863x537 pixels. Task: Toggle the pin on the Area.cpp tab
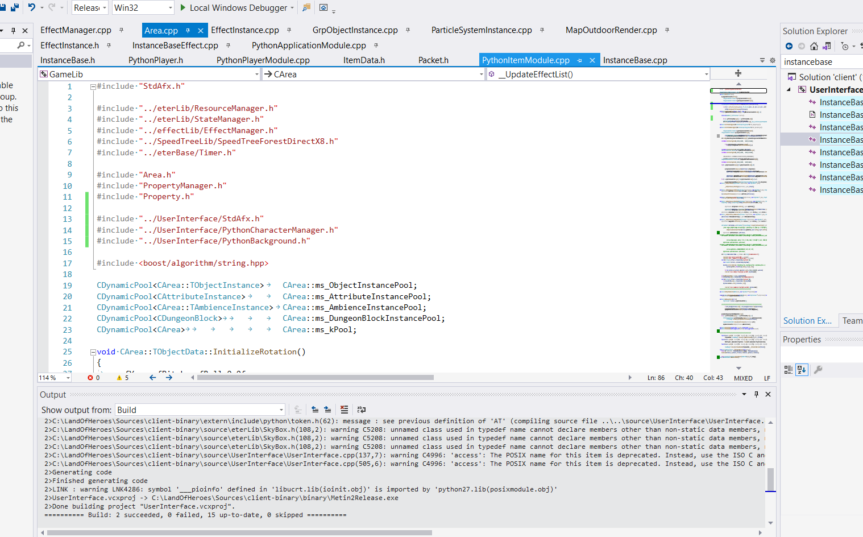click(x=188, y=31)
